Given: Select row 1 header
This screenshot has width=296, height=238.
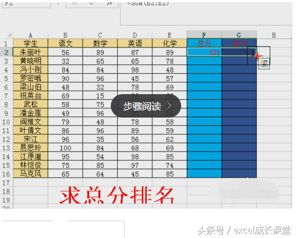Looking at the screenshot, I should coord(6,43).
